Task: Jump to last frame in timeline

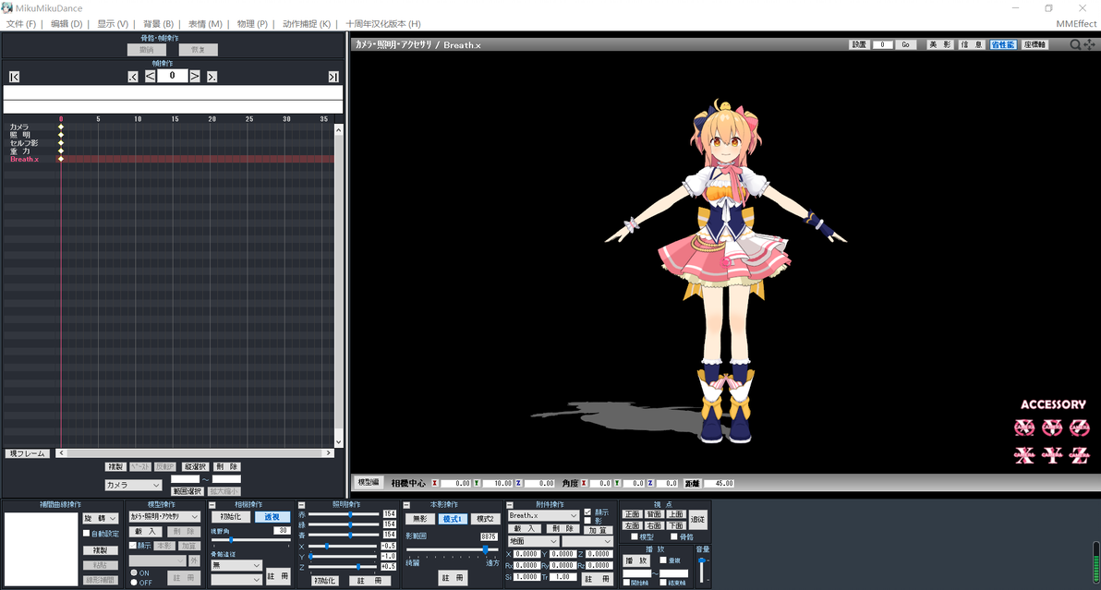Action: click(333, 77)
